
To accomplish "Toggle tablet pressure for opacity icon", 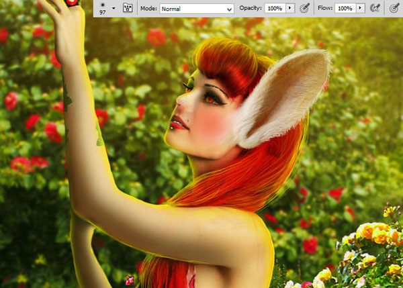I will (x=304, y=8).
